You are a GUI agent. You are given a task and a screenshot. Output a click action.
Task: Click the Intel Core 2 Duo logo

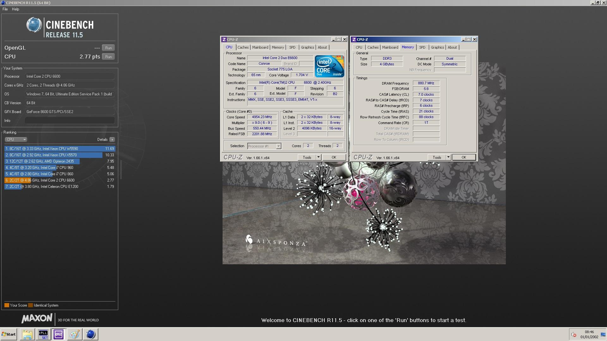[x=329, y=66]
